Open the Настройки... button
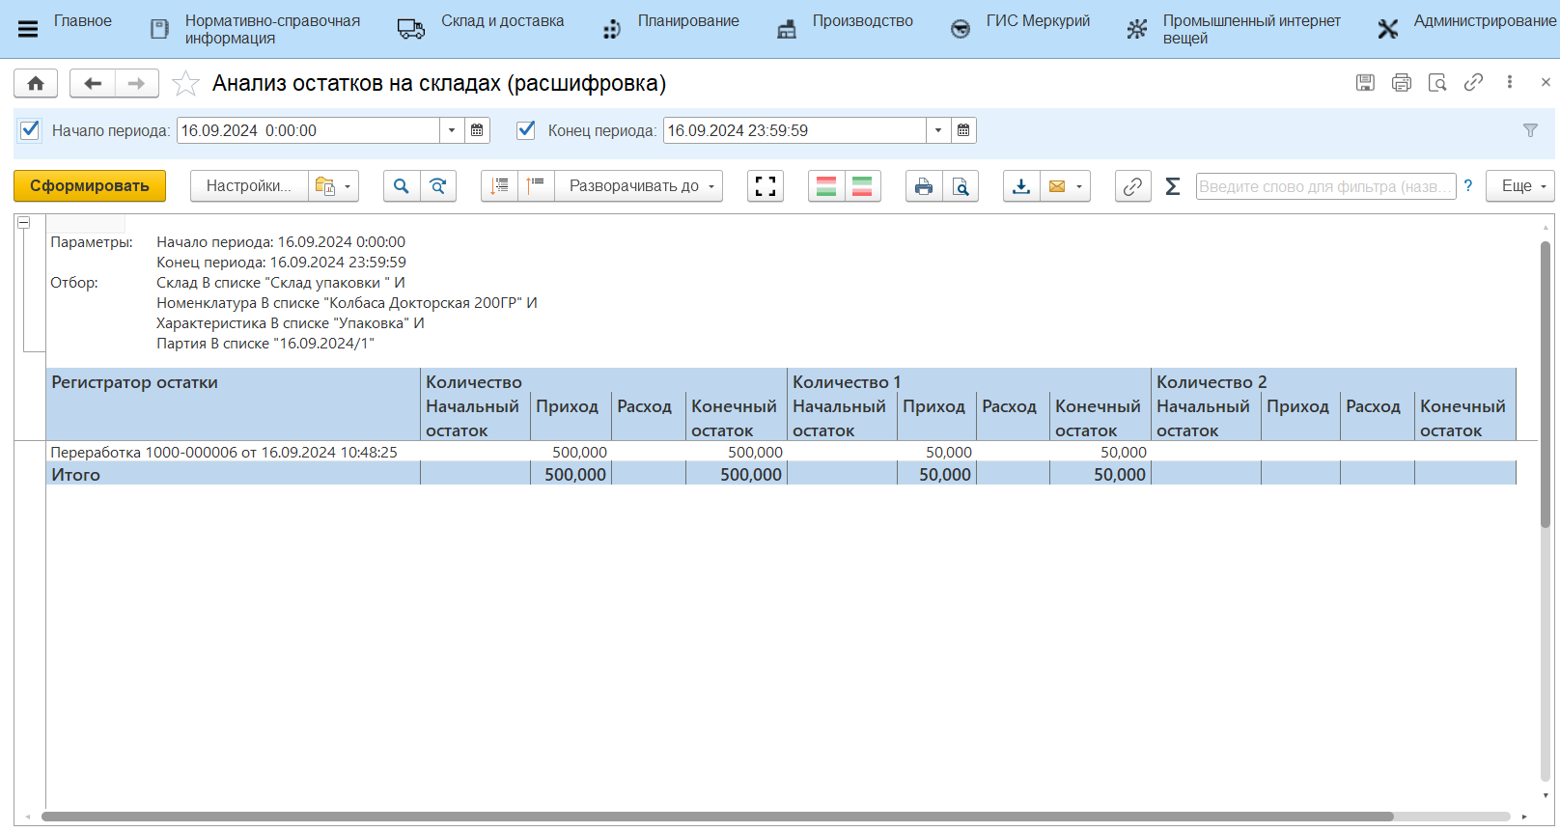Image resolution: width=1560 pixels, height=832 pixels. tap(249, 186)
